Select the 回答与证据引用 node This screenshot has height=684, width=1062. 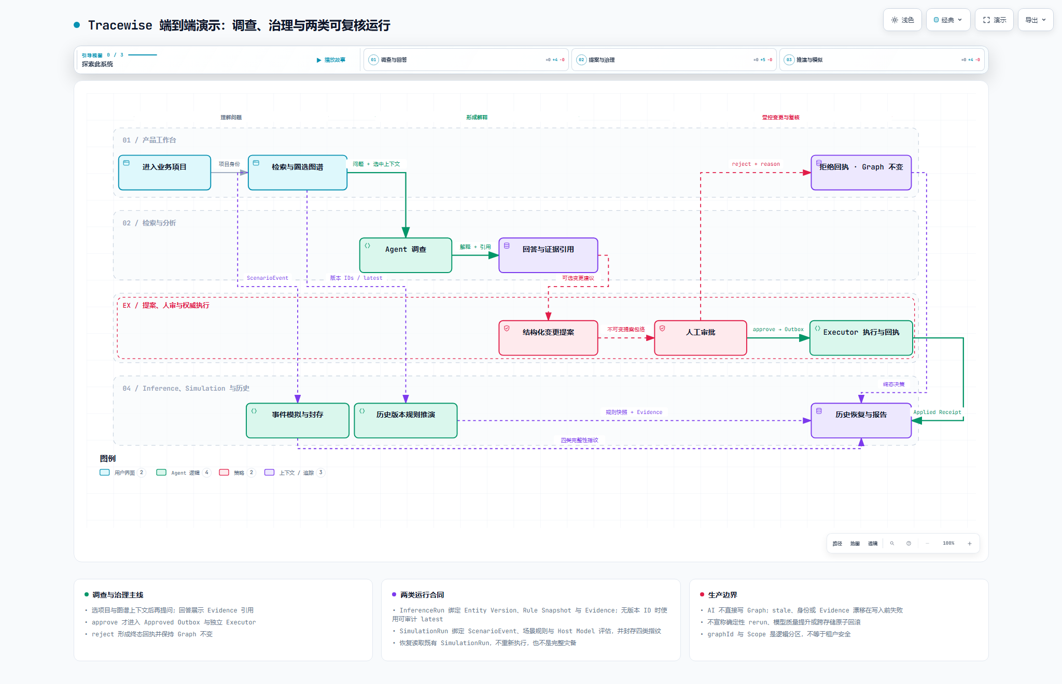tap(548, 255)
